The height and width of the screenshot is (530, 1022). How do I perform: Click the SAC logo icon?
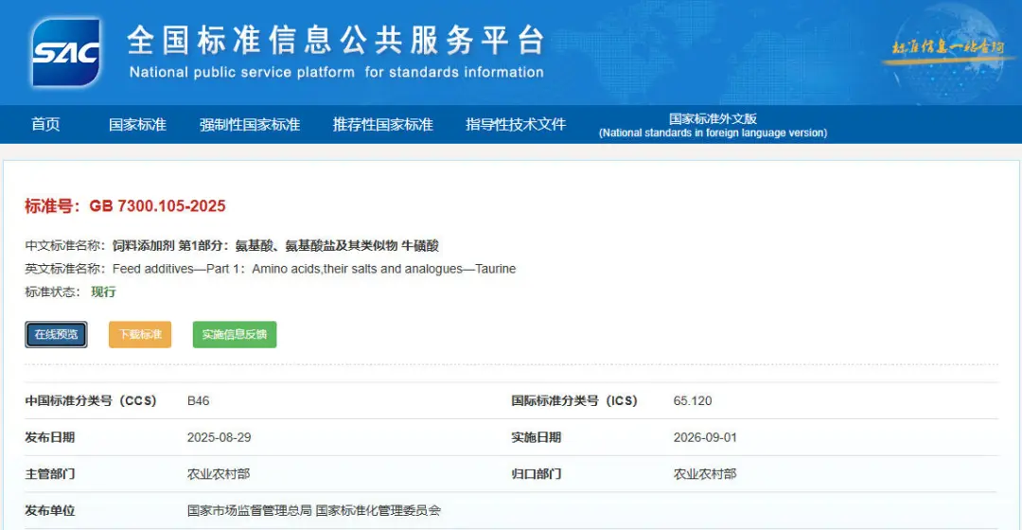66,52
